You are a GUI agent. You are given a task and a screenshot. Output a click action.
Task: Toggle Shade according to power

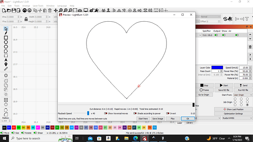(x=147, y=113)
